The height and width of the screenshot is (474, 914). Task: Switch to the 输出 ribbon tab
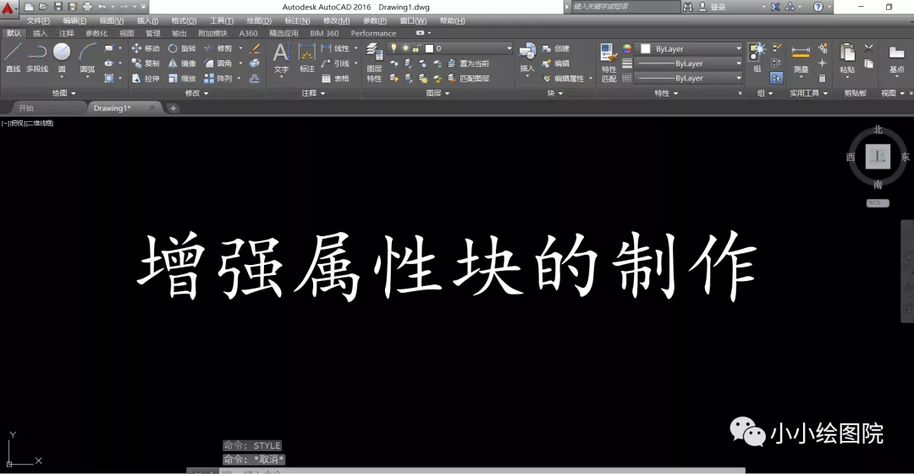click(179, 33)
